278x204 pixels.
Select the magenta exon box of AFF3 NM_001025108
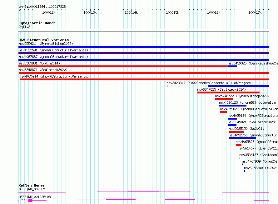(30, 201)
